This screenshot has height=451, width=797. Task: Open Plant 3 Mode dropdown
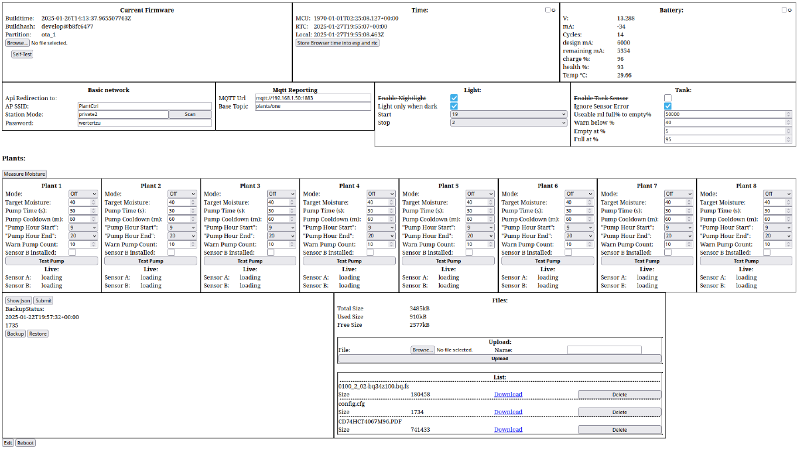[282, 194]
